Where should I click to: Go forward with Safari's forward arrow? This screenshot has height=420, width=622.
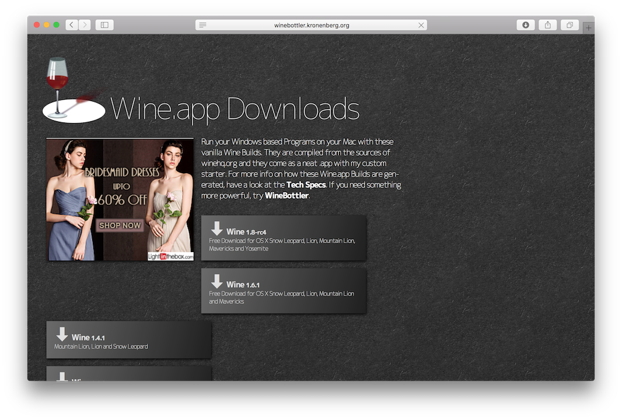click(x=85, y=25)
